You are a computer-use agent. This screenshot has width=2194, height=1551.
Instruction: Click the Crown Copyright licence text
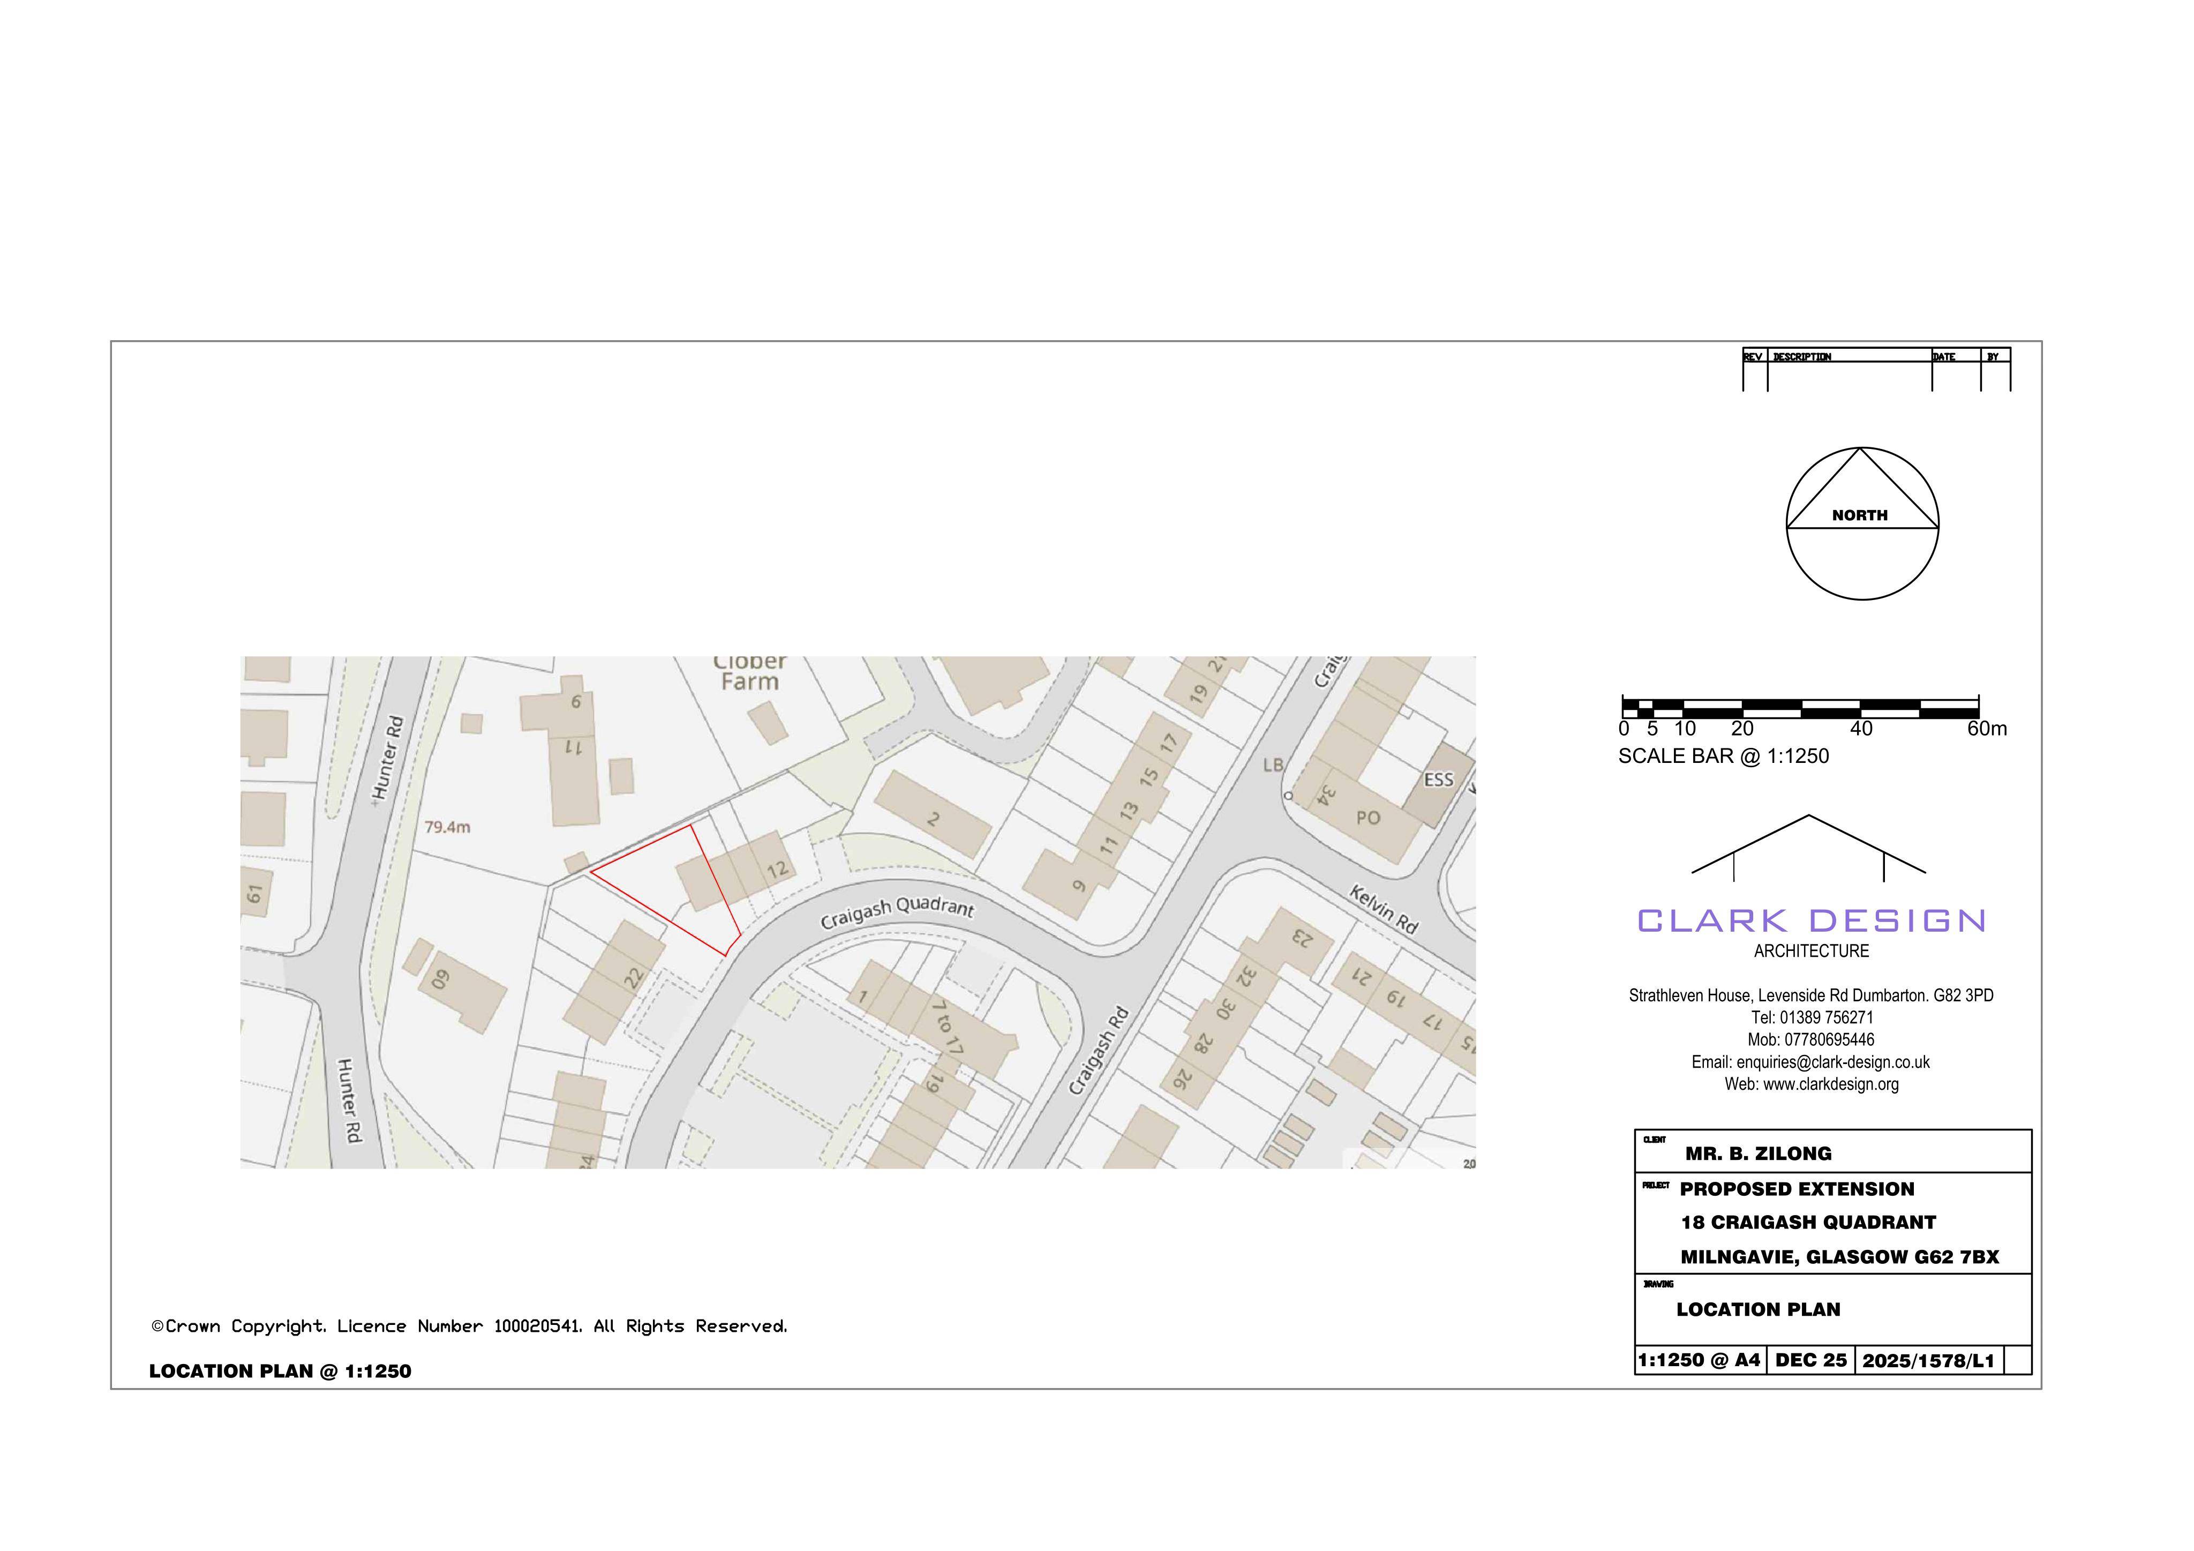click(469, 1327)
